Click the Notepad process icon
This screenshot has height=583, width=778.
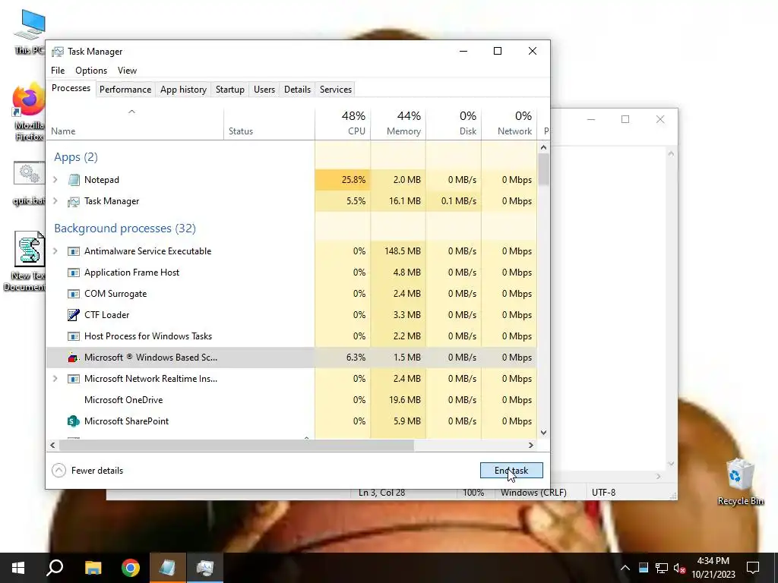point(74,180)
